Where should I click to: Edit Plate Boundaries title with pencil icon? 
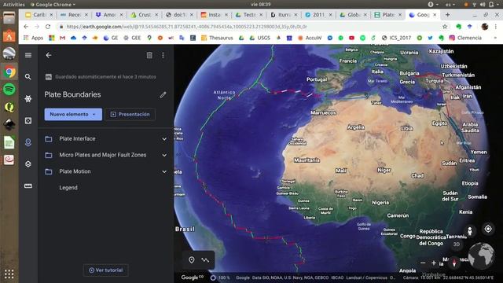(163, 94)
